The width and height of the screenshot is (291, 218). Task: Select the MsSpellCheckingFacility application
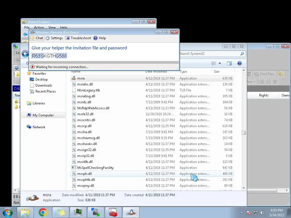[152, 167]
